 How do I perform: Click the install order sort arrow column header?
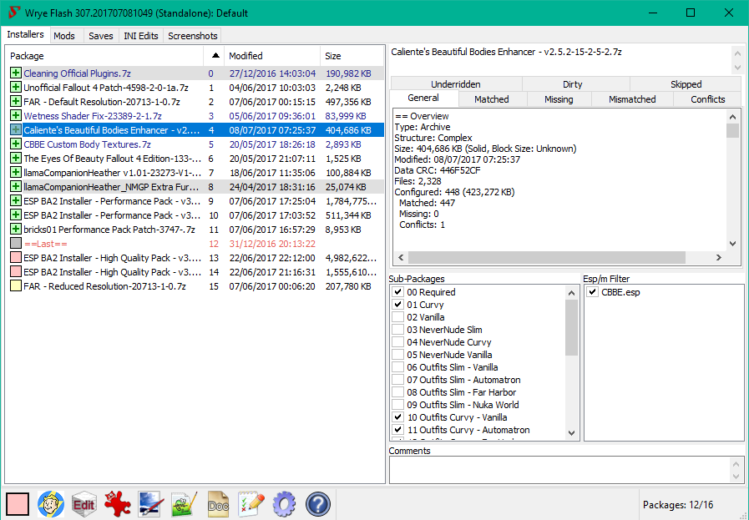coord(215,56)
